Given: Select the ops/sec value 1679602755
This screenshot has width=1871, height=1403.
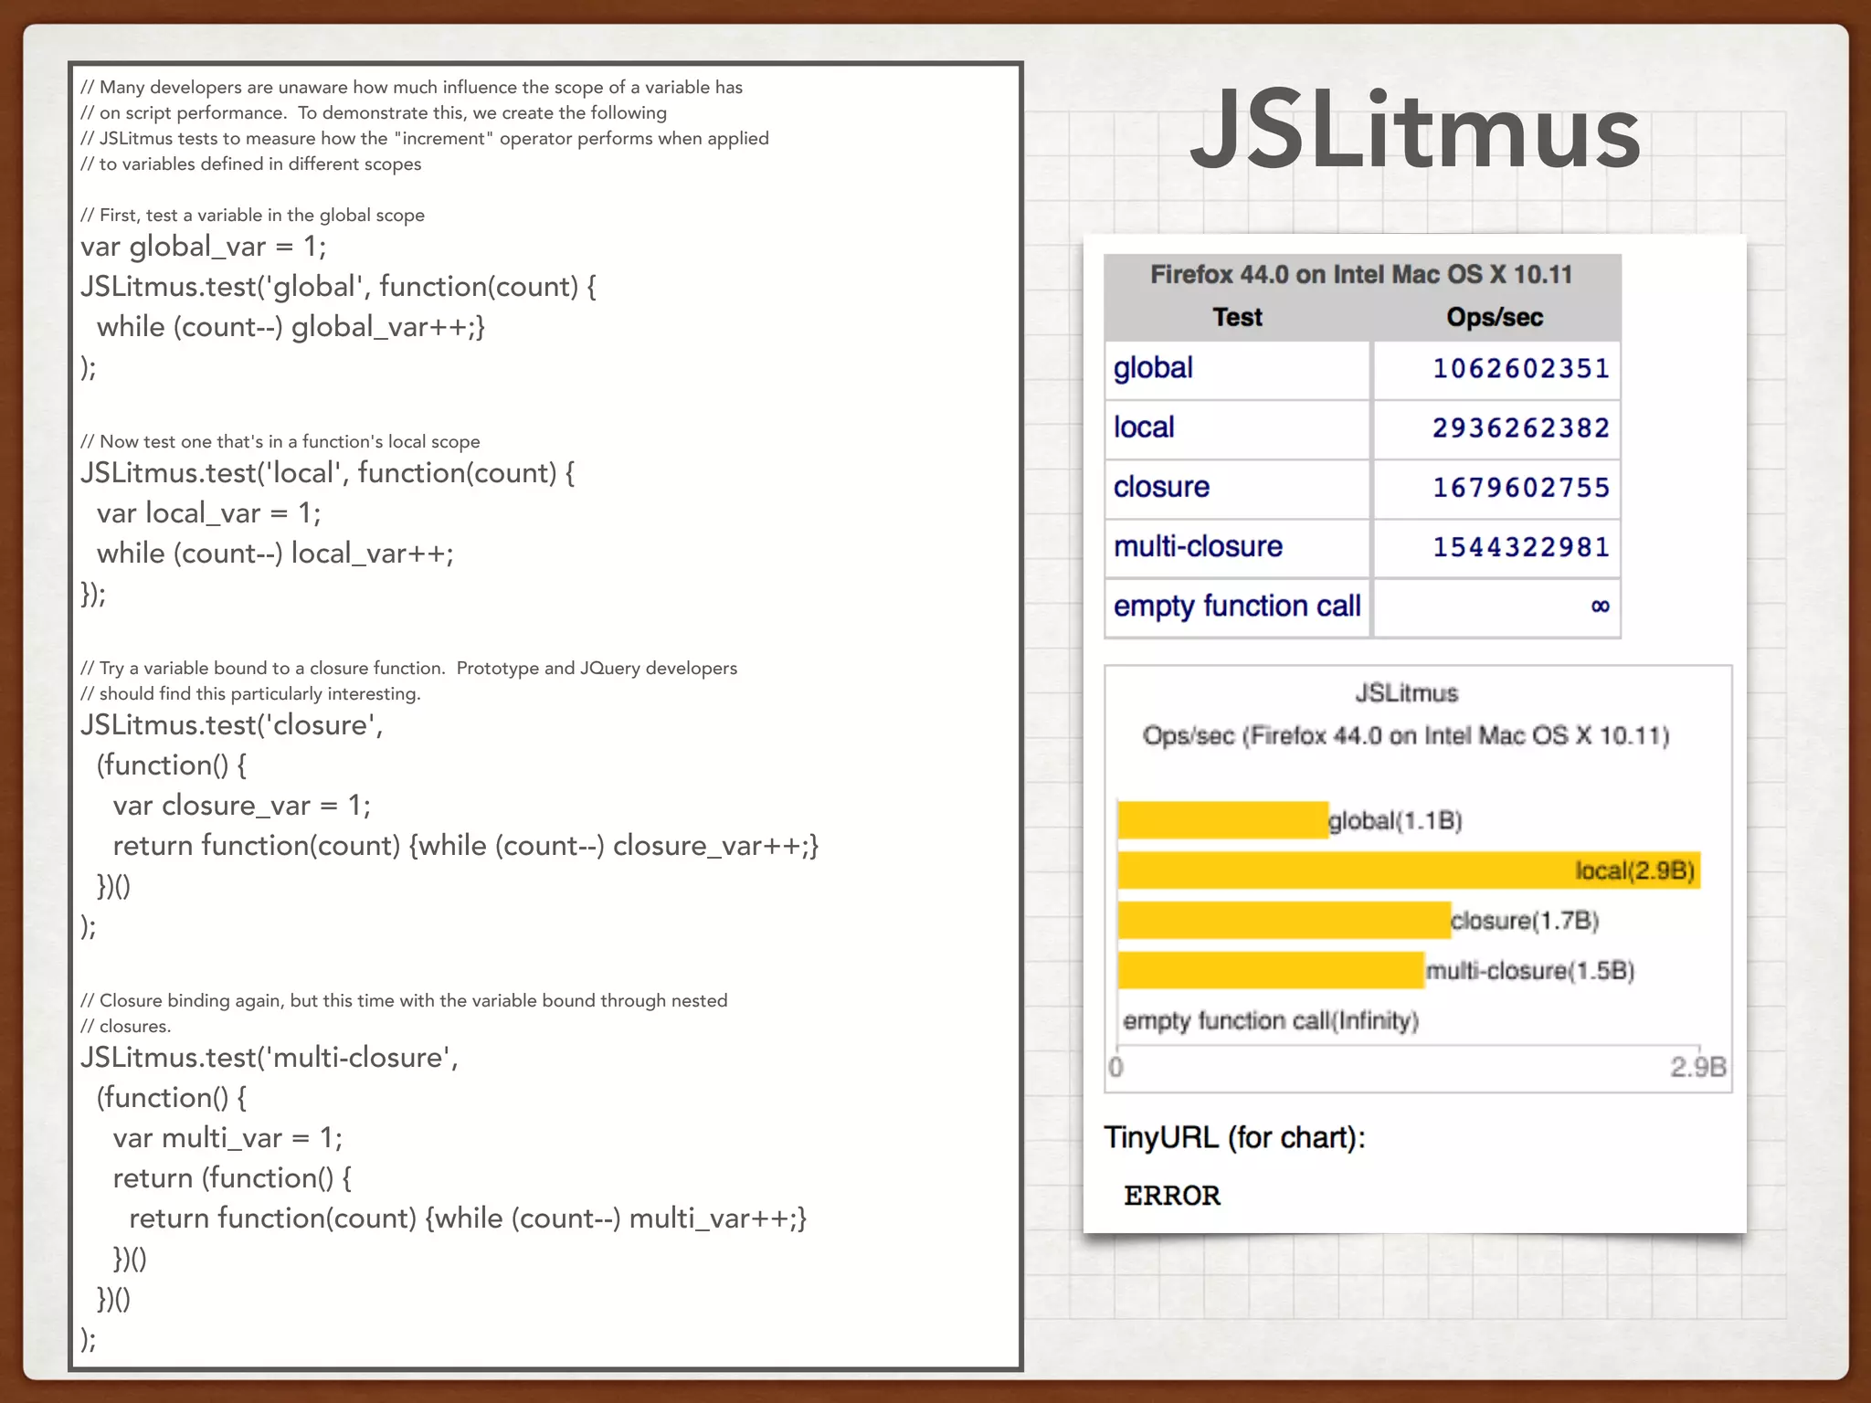Looking at the screenshot, I should click(1520, 488).
